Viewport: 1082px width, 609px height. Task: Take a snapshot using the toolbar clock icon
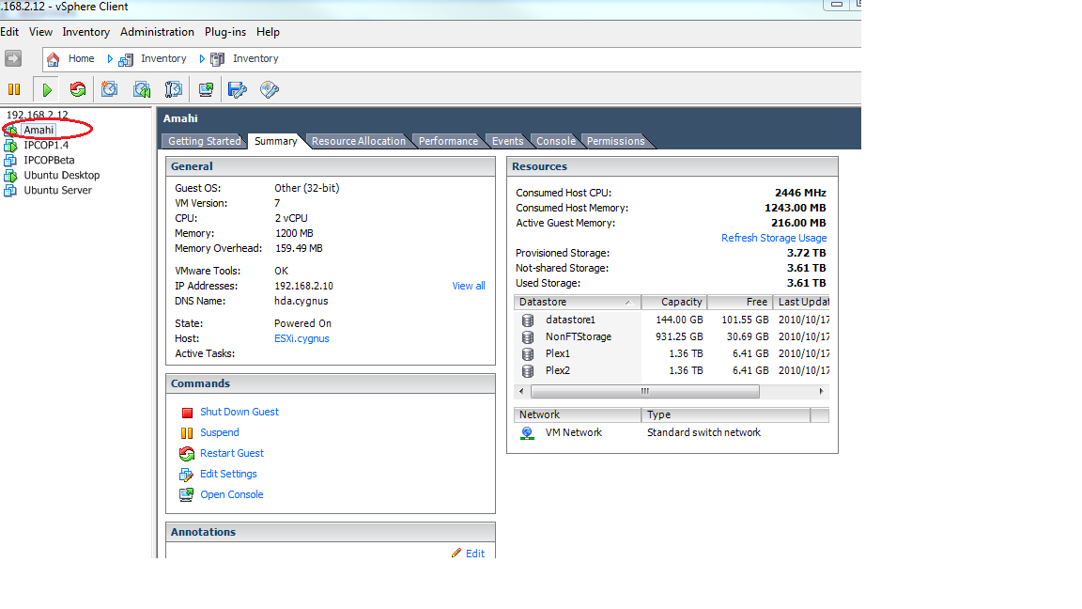[x=109, y=89]
